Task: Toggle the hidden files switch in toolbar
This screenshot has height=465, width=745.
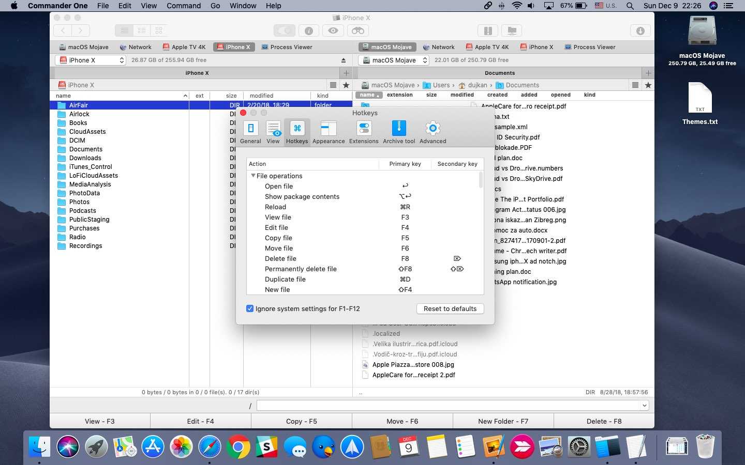Action: click(284, 31)
